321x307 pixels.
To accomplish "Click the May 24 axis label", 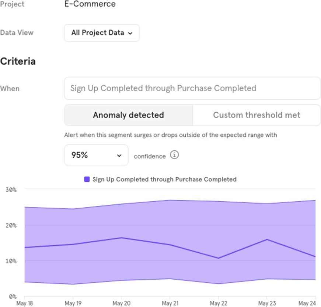I will 307,303.
